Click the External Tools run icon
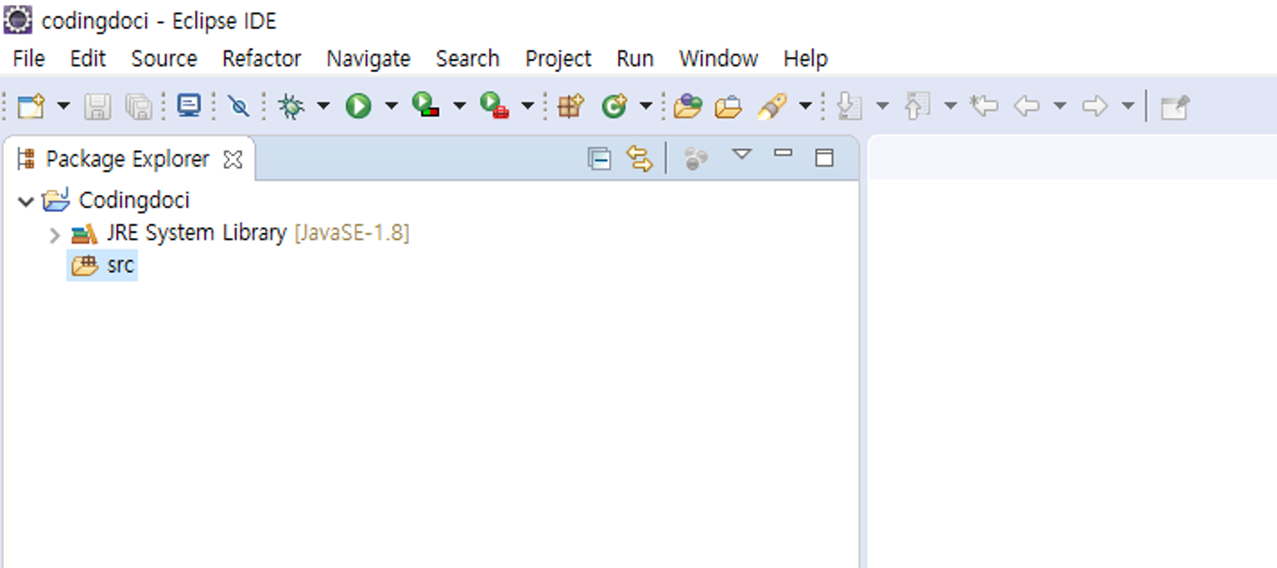The image size is (1277, 568). pos(494,106)
